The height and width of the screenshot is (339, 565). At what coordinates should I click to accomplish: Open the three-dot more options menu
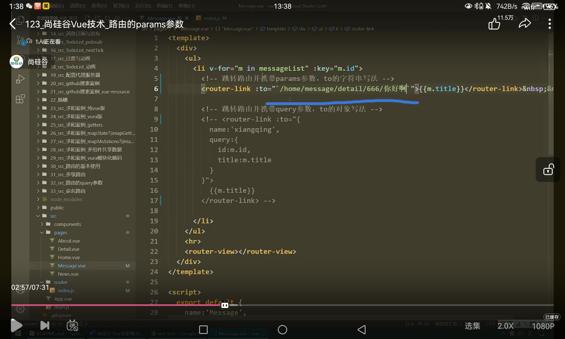coord(549,24)
